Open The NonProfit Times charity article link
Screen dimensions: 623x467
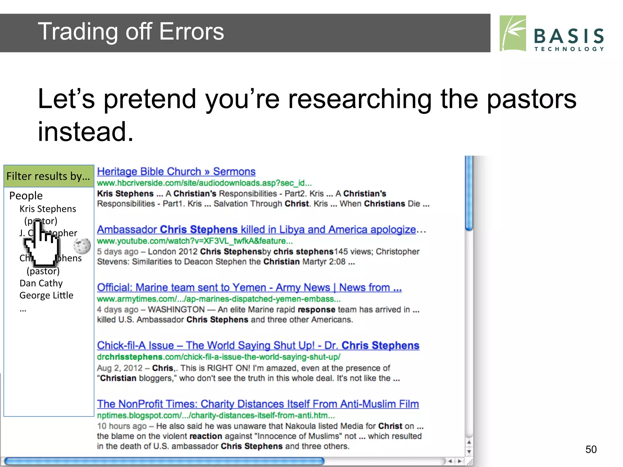click(258, 404)
